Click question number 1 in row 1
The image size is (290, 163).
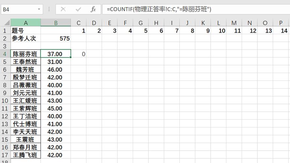(x=79, y=31)
